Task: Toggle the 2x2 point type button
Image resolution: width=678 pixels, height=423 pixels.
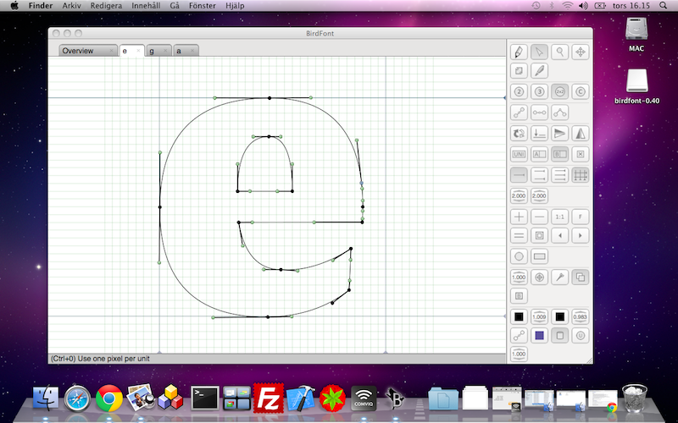Action: [559, 91]
